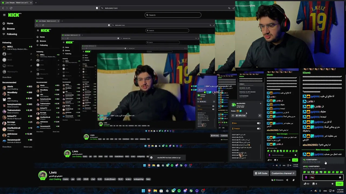
Task: Open chat settings gear icon
Action: pos(332,184)
